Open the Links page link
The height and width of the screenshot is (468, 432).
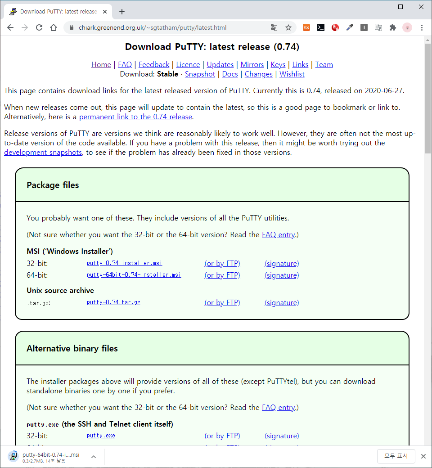[x=300, y=64]
